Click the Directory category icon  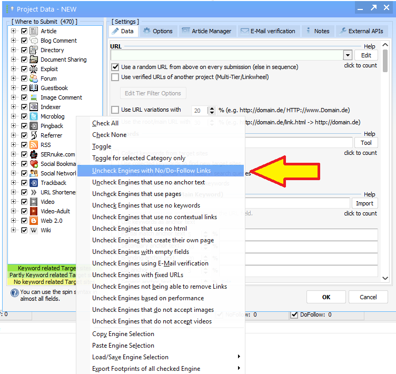tap(34, 50)
